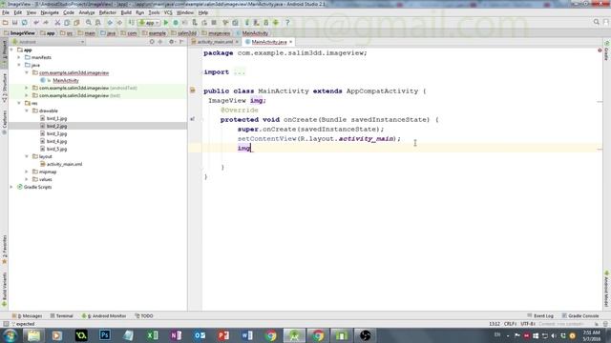This screenshot has width=611, height=343.
Task: Open the app run configuration dropdown
Action: pos(149,23)
